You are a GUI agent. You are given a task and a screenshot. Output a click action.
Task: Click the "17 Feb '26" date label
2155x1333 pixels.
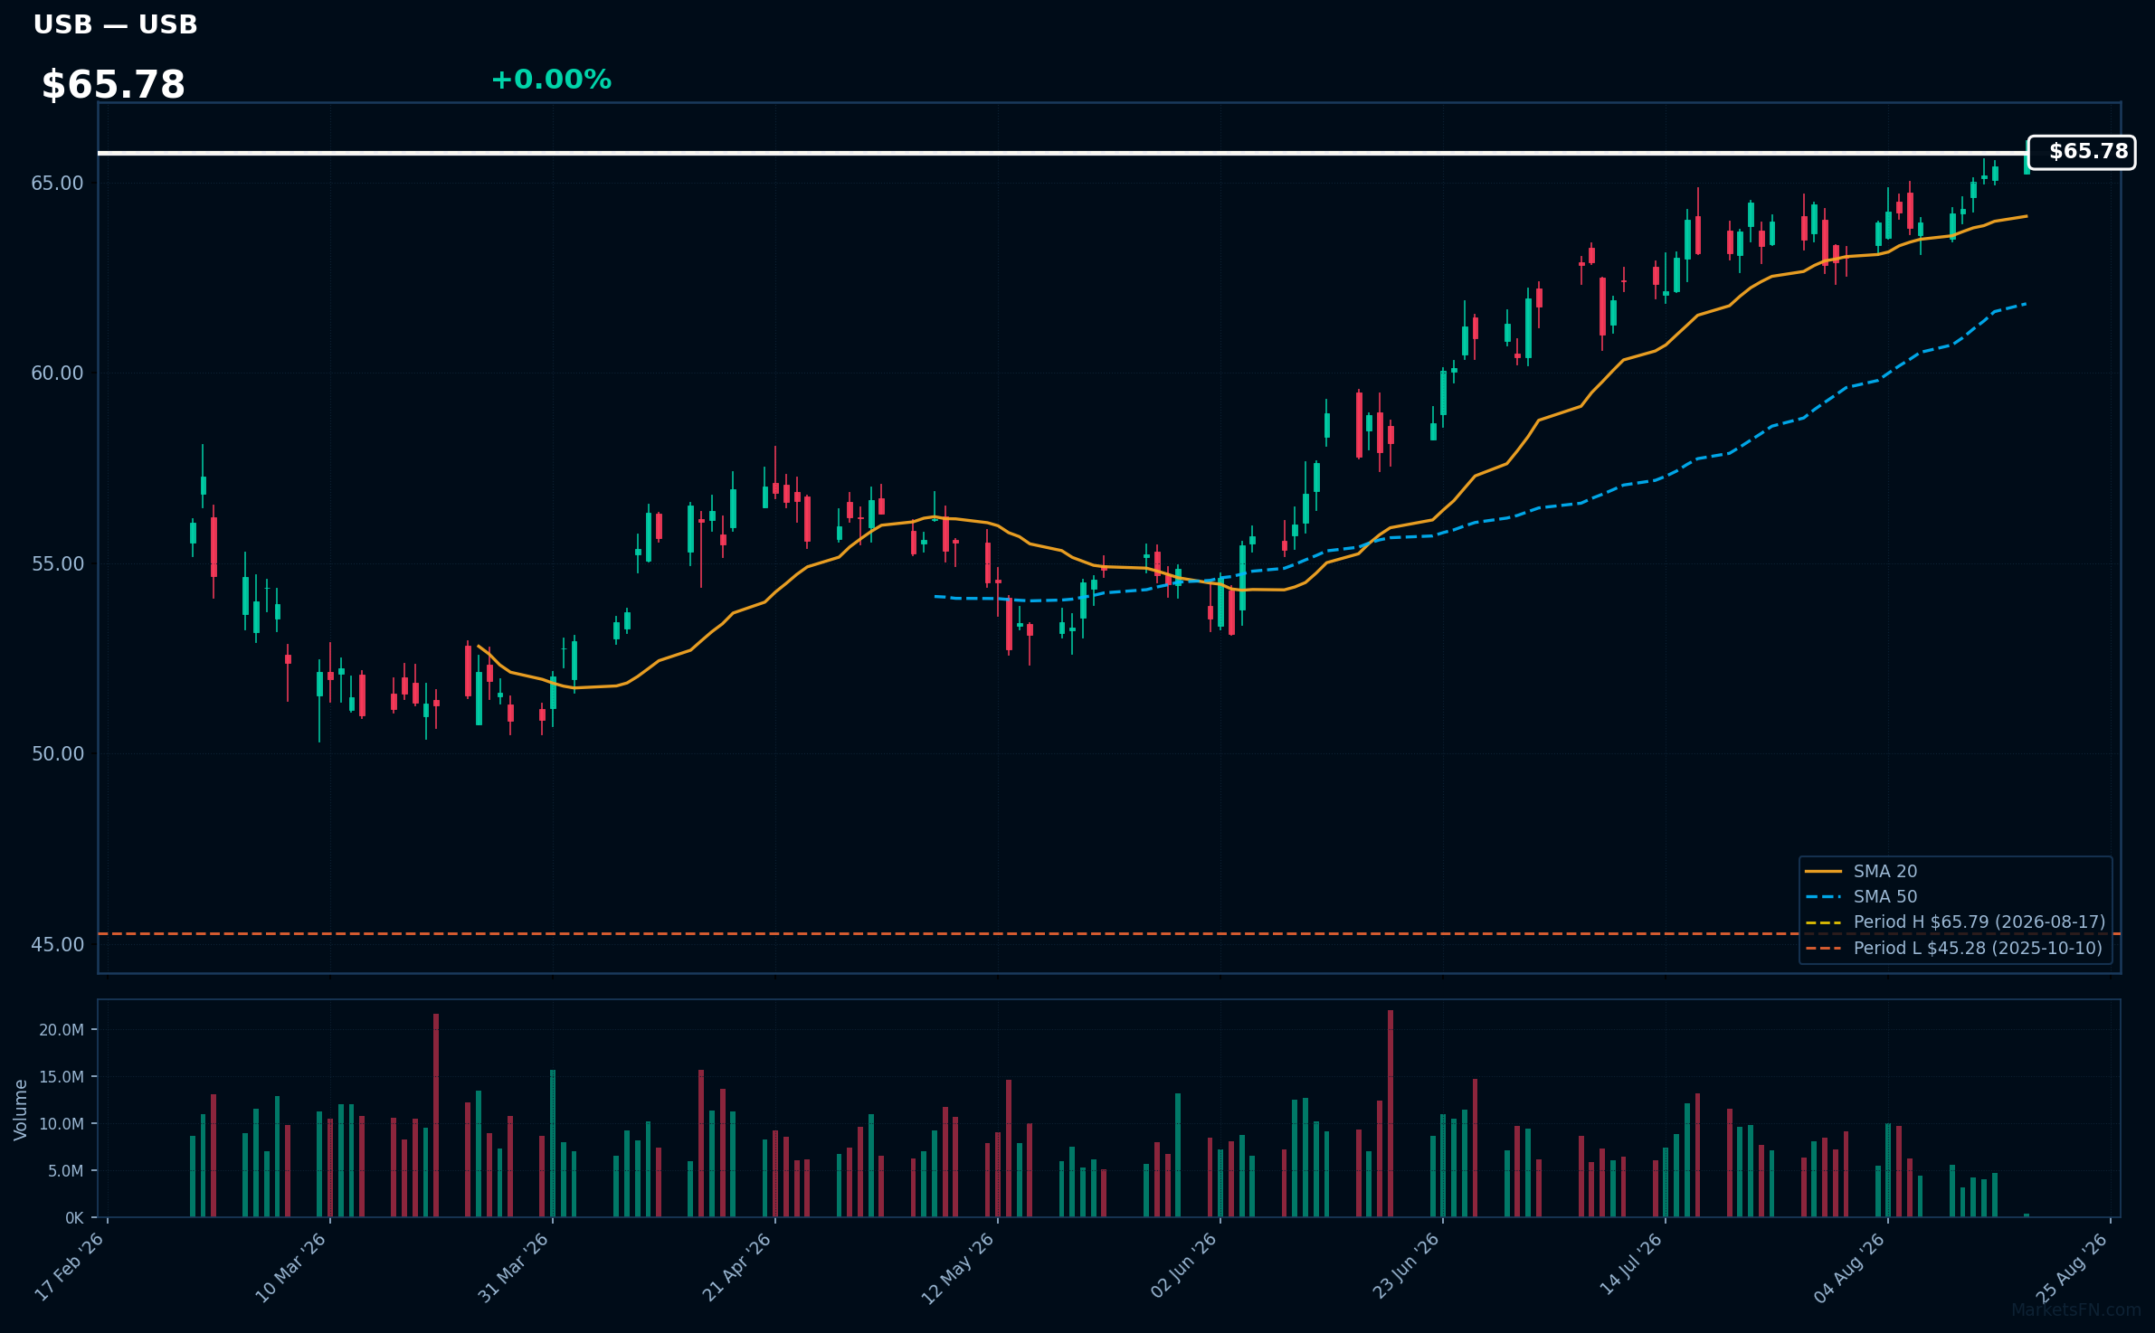tap(69, 1267)
